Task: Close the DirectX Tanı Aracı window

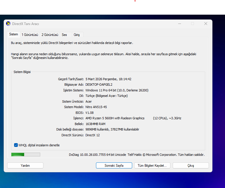Action: (x=206, y=24)
